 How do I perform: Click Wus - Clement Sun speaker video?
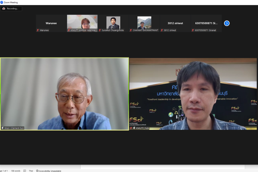[x=64, y=94]
